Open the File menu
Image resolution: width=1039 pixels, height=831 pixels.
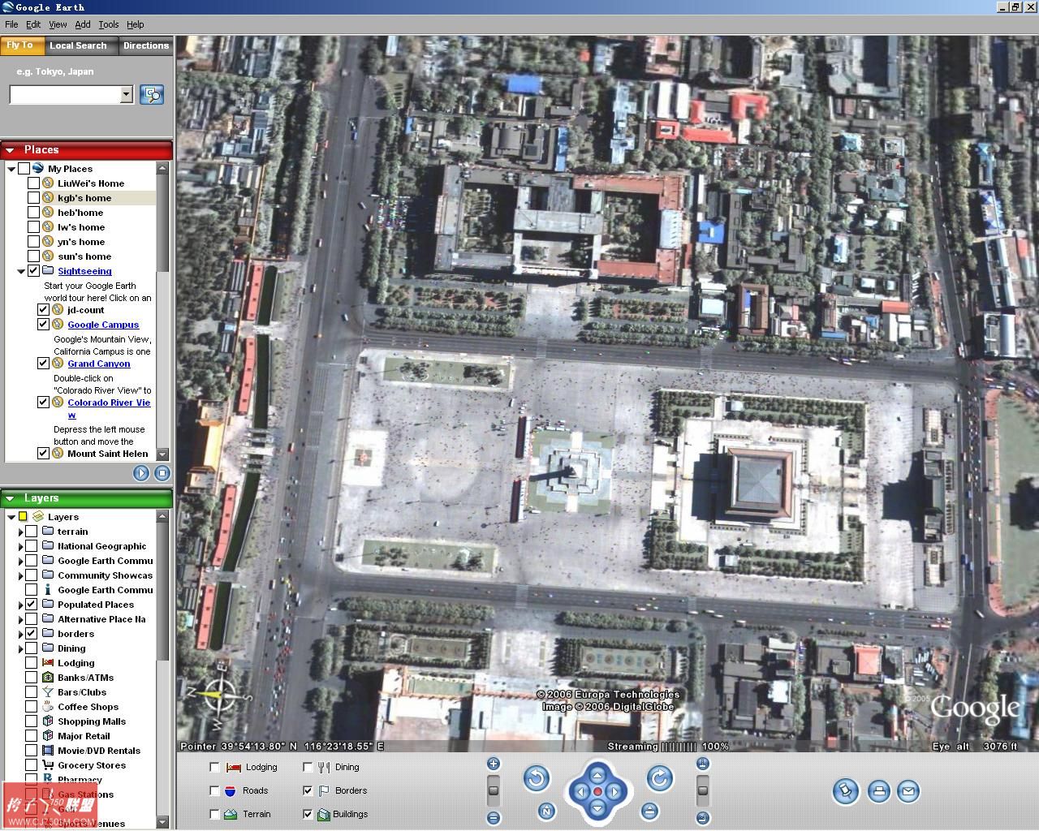tap(11, 24)
